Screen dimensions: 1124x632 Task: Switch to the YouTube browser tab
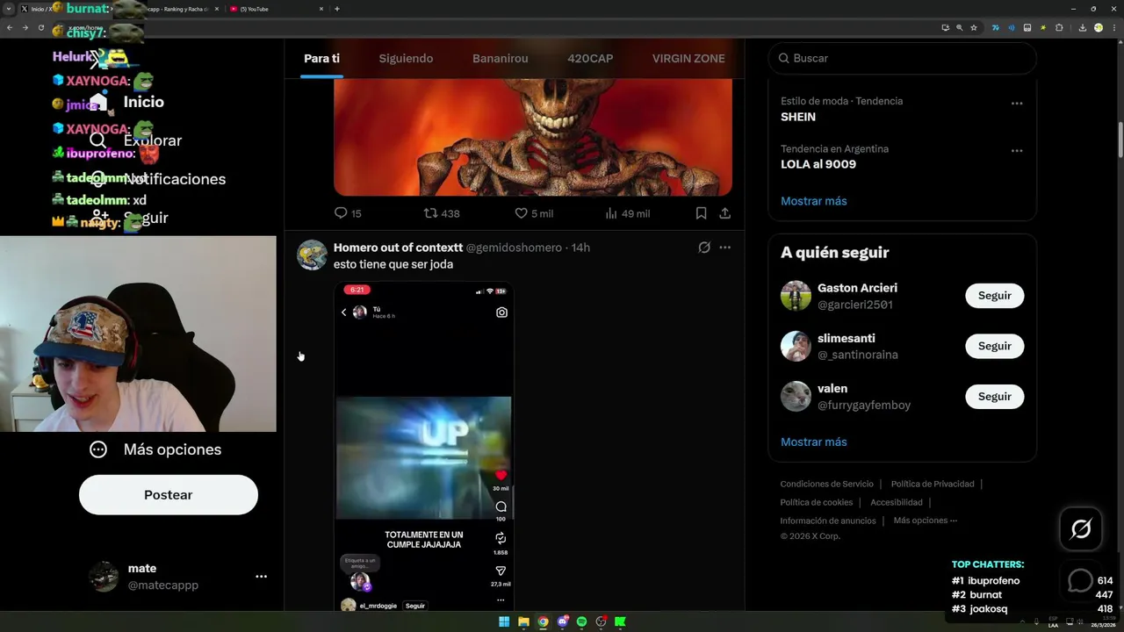coord(276,9)
